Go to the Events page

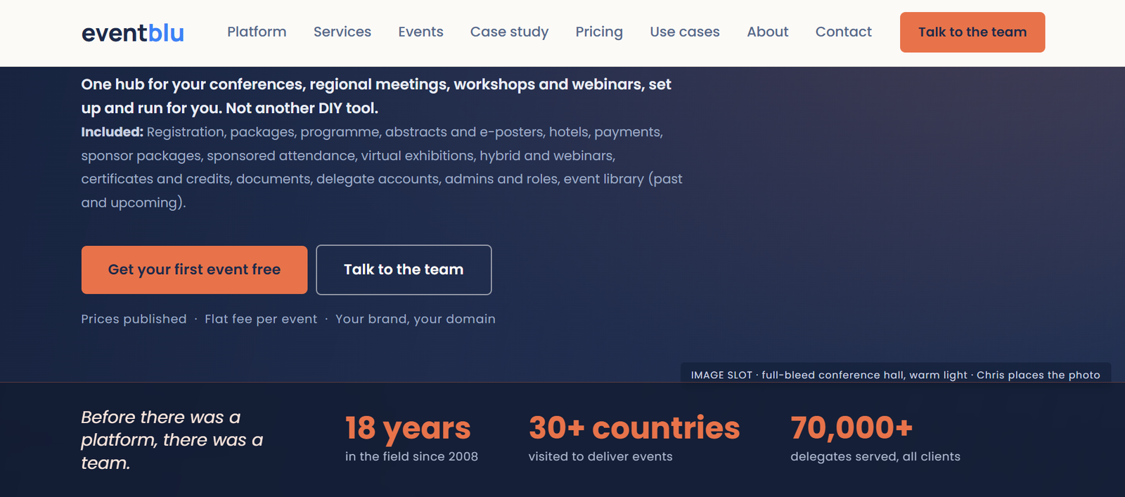tap(420, 32)
